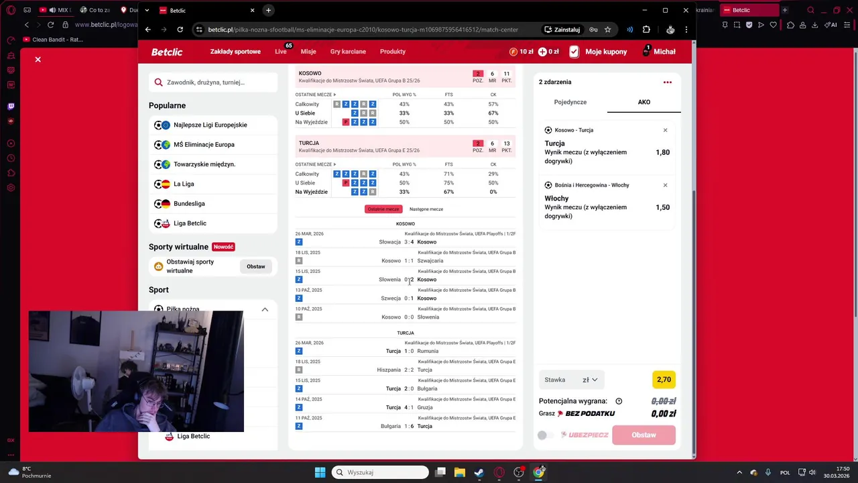
Task: Open Zakłady sportowe menu
Action: point(235,52)
